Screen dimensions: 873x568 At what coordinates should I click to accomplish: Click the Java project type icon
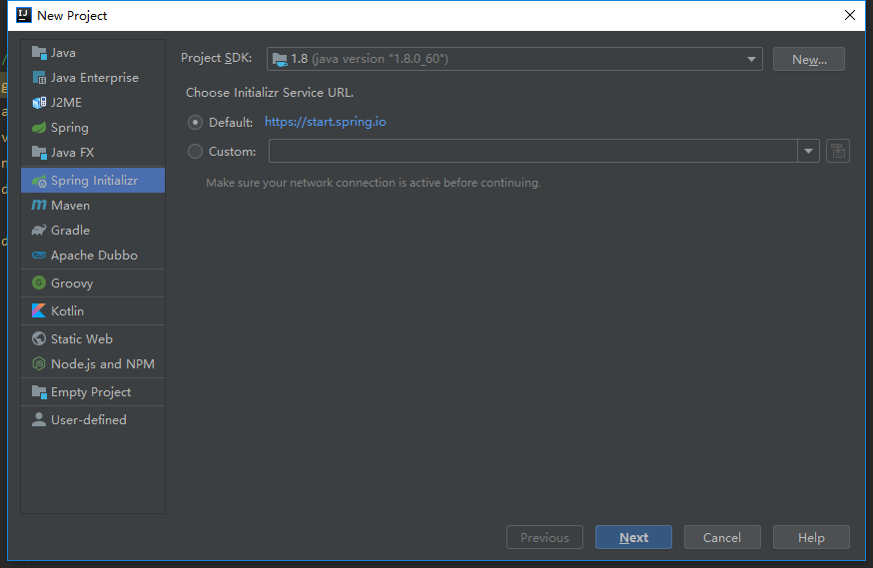(x=39, y=53)
